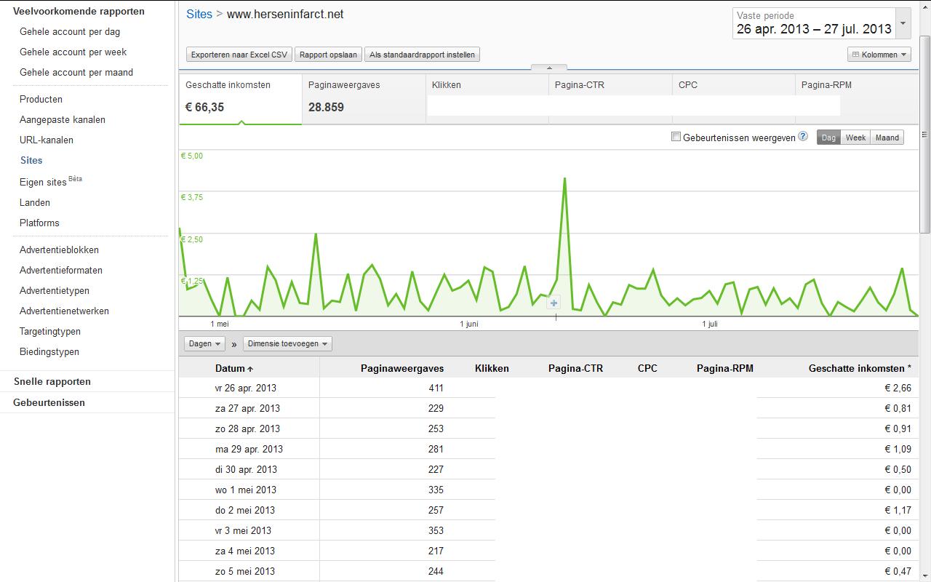The height and width of the screenshot is (582, 931).
Task: Sort by Klikken column header
Action: 492,368
